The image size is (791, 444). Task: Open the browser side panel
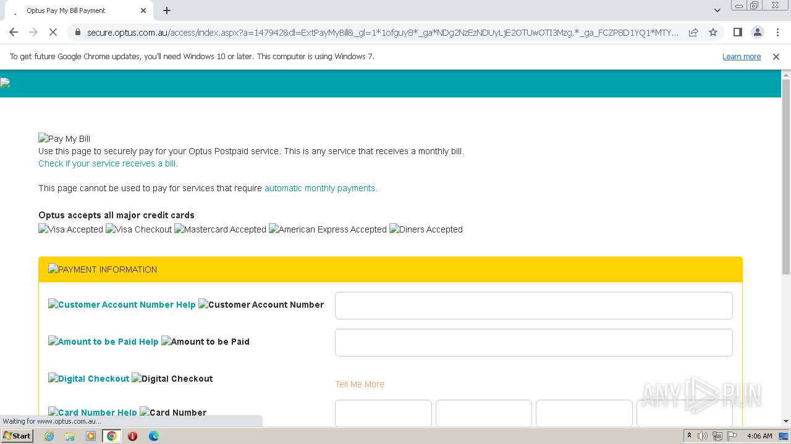click(737, 32)
